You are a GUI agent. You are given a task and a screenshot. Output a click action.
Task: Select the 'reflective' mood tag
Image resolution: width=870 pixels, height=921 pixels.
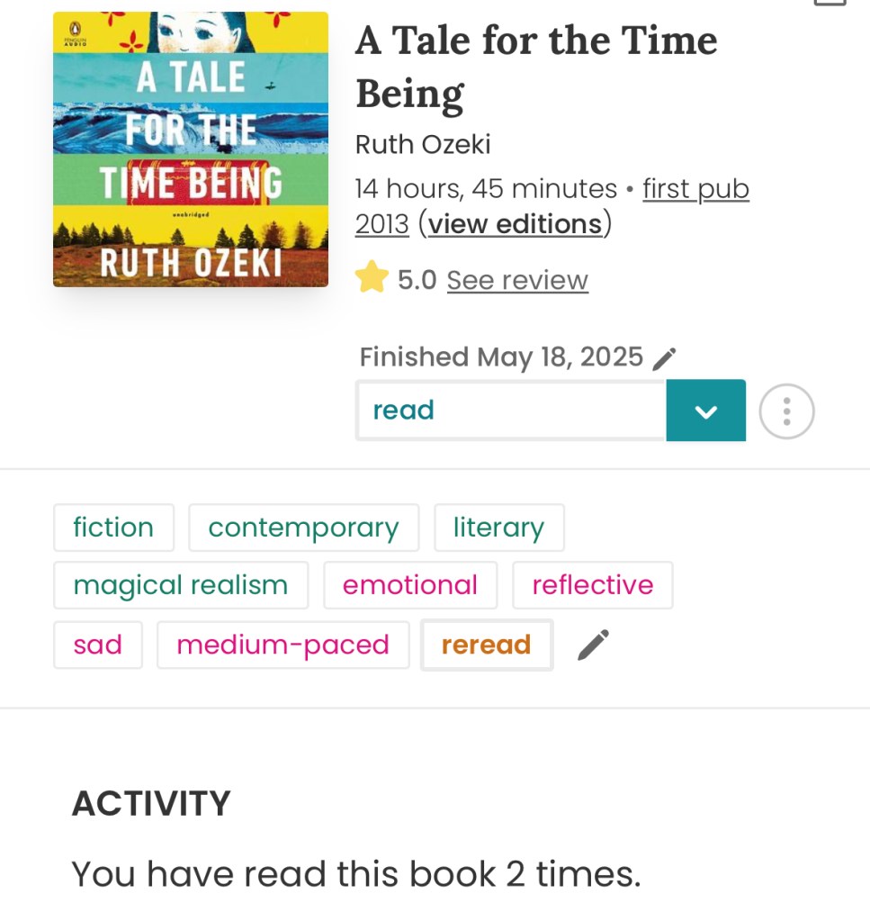[x=592, y=585]
